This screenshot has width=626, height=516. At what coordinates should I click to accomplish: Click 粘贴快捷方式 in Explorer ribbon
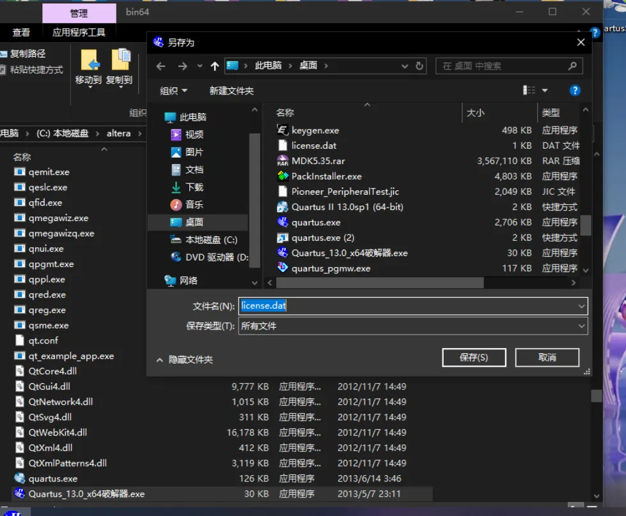pyautogui.click(x=31, y=70)
